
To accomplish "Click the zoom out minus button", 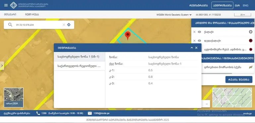I will (207, 104).
